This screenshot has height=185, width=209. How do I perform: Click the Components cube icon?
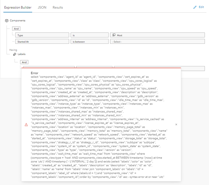7,21
